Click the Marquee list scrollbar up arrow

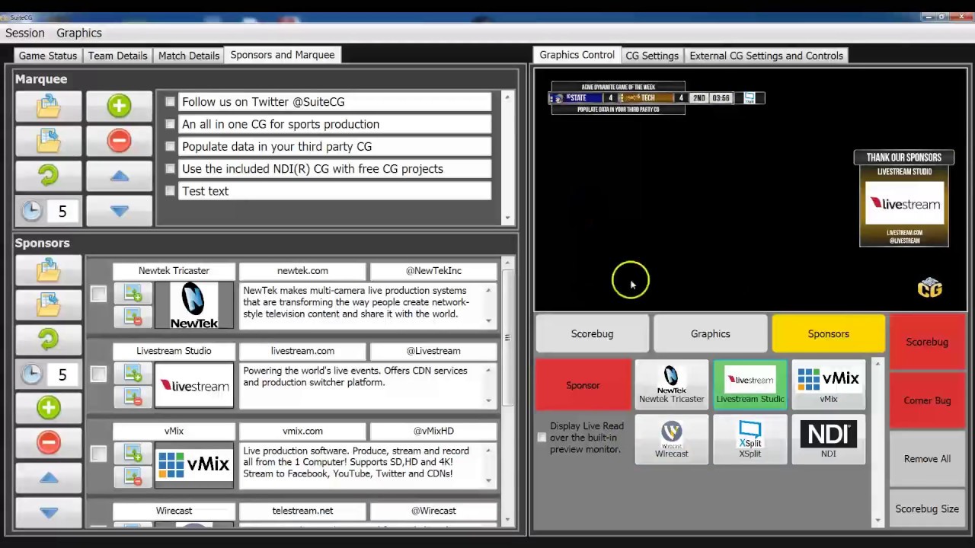click(507, 97)
